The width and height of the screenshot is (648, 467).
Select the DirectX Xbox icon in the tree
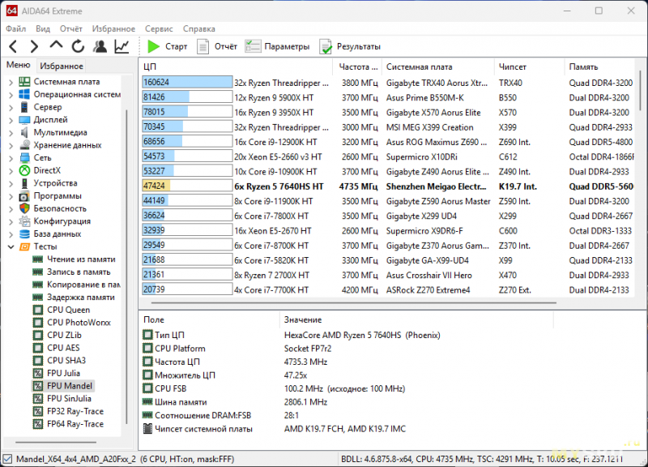coord(25,170)
